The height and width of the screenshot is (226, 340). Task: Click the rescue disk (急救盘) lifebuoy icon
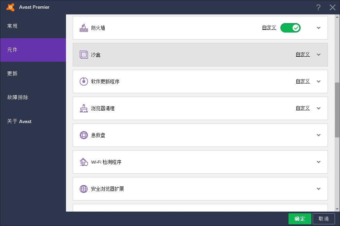pos(83,135)
